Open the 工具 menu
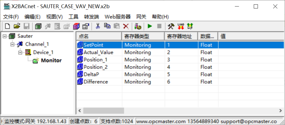This screenshot has height=125, width=285. 73,17
